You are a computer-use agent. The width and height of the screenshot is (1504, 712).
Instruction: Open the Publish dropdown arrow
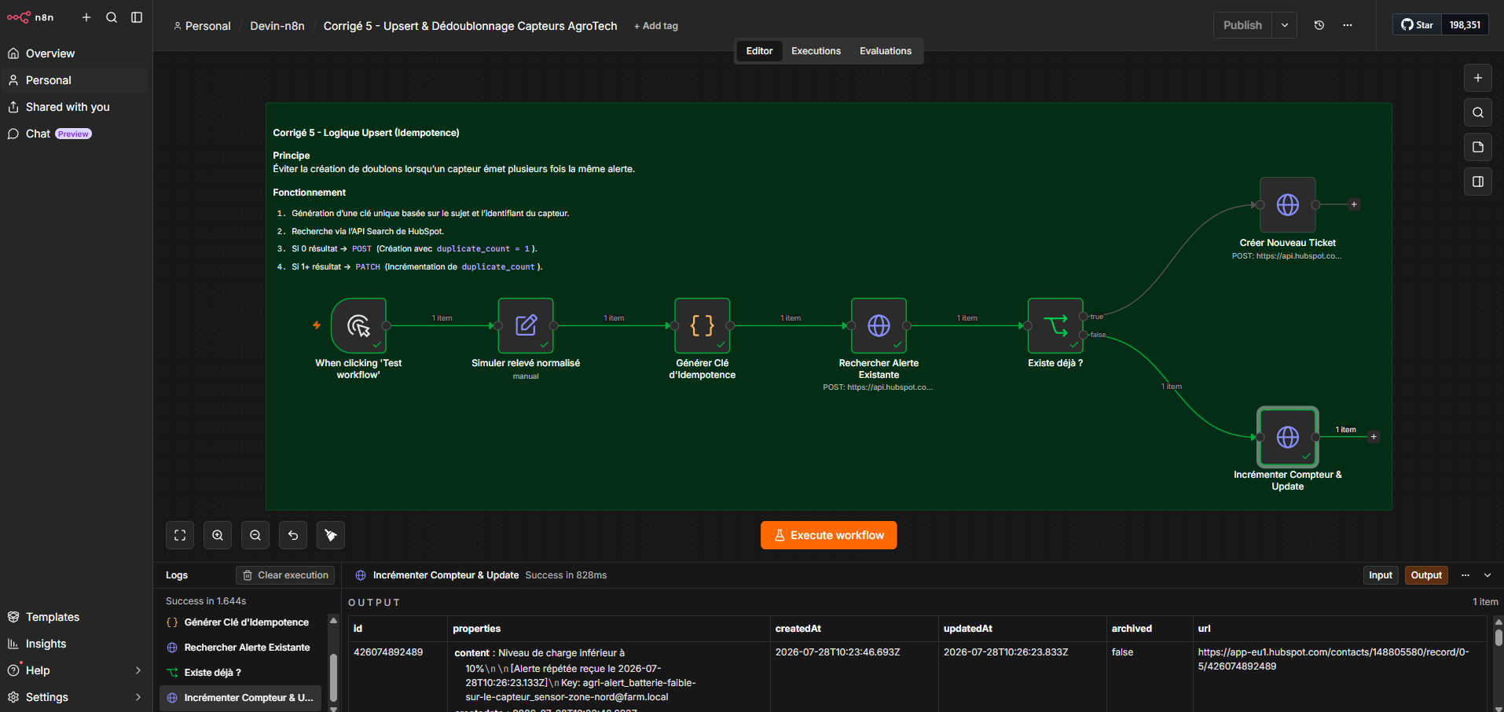click(x=1285, y=25)
